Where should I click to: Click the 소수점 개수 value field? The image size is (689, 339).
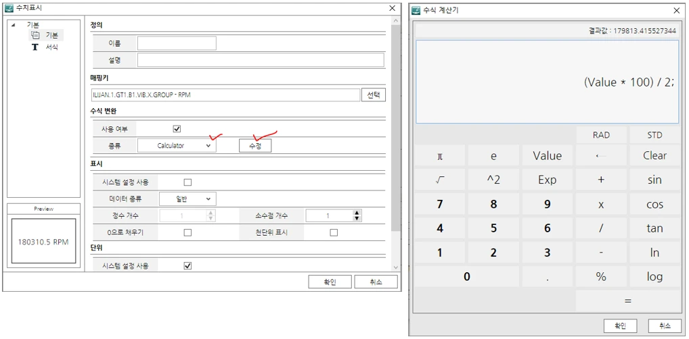pos(330,216)
